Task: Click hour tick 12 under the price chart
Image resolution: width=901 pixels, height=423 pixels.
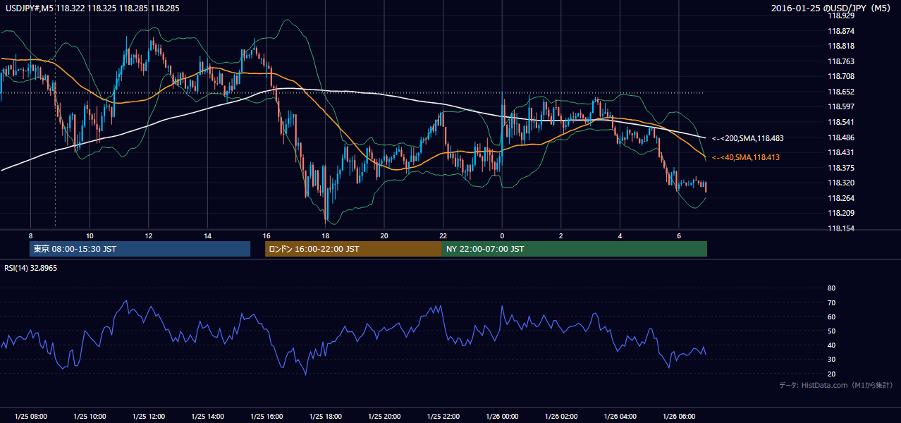Action: 149,235
